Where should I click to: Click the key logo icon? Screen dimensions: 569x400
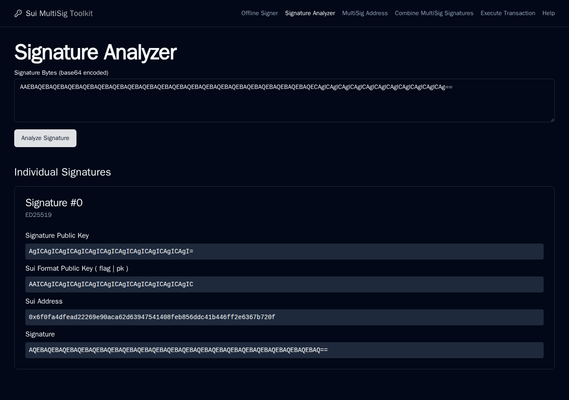tap(18, 13)
